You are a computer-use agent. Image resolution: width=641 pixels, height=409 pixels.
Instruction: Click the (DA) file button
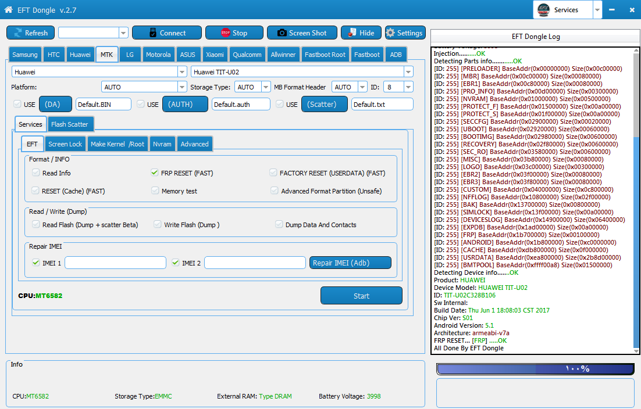coord(56,104)
